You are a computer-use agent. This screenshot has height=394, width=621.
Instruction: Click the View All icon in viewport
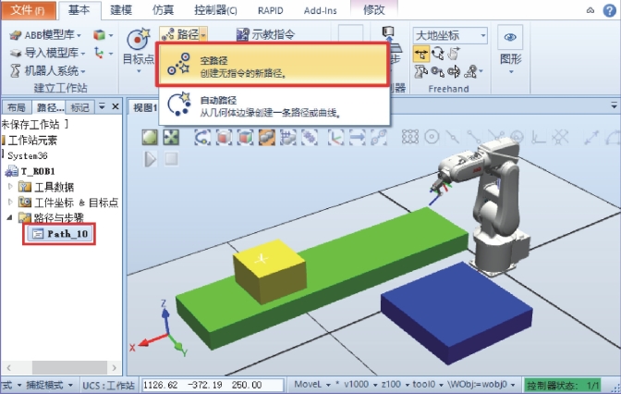coord(150,137)
